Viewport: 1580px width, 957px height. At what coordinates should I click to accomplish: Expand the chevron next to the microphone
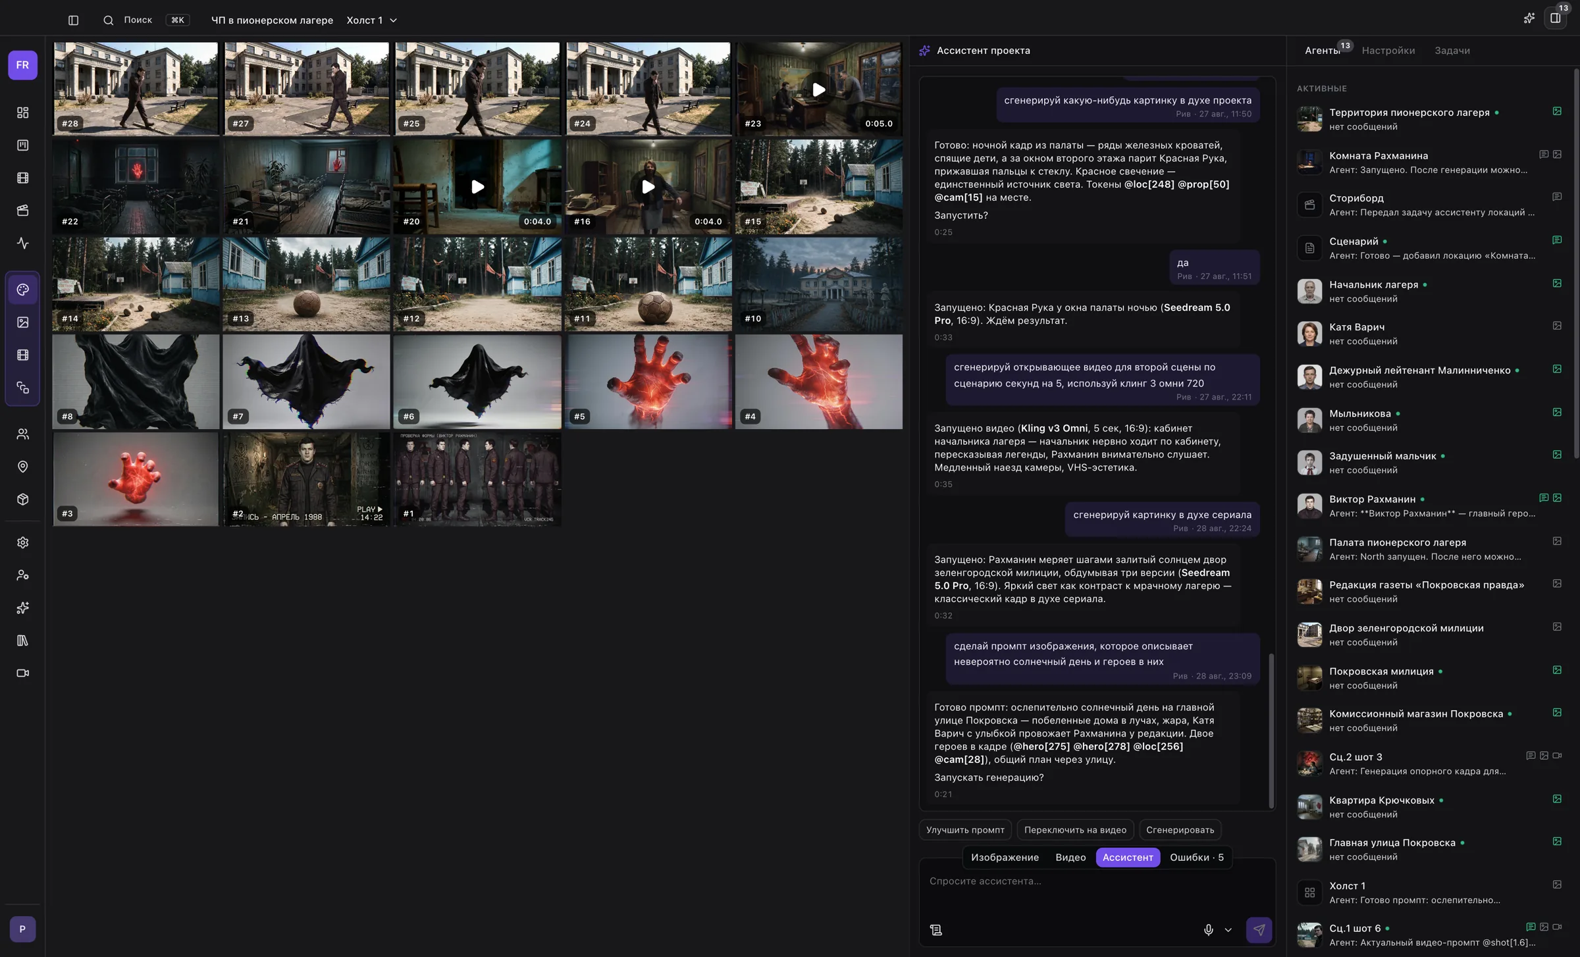coord(1228,930)
